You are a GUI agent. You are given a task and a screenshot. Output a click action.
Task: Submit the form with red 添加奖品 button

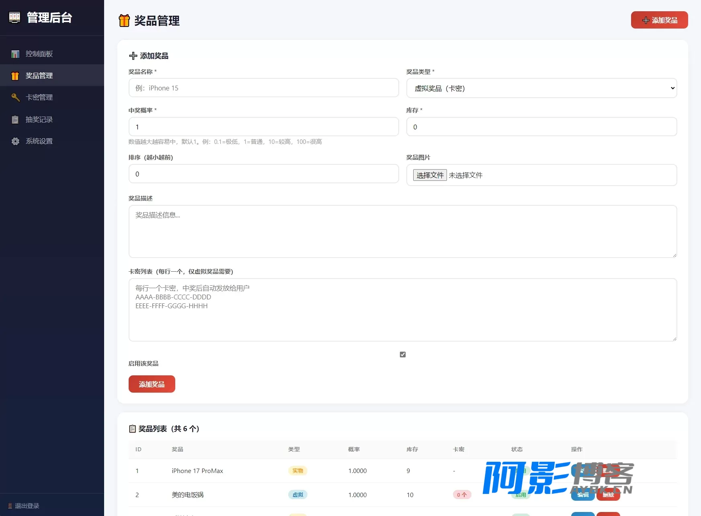coord(152,384)
